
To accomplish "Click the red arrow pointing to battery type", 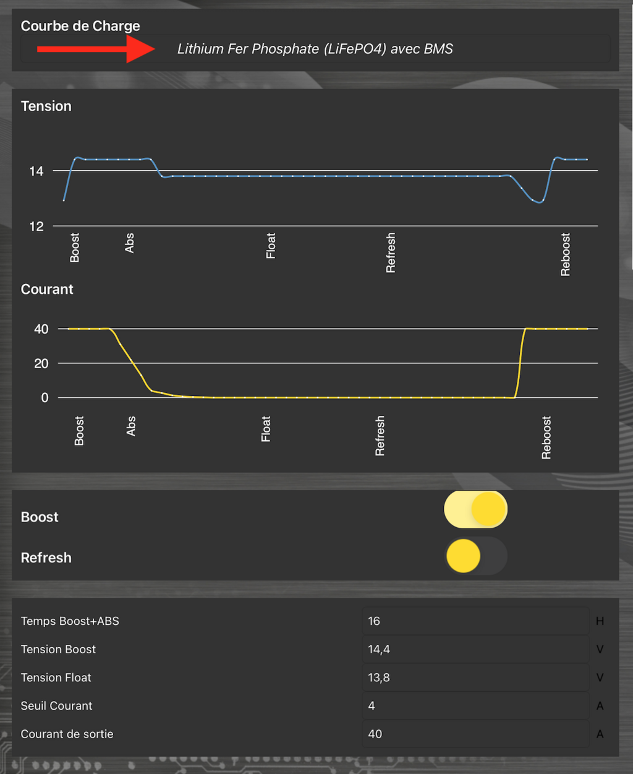I will pyautogui.click(x=96, y=49).
